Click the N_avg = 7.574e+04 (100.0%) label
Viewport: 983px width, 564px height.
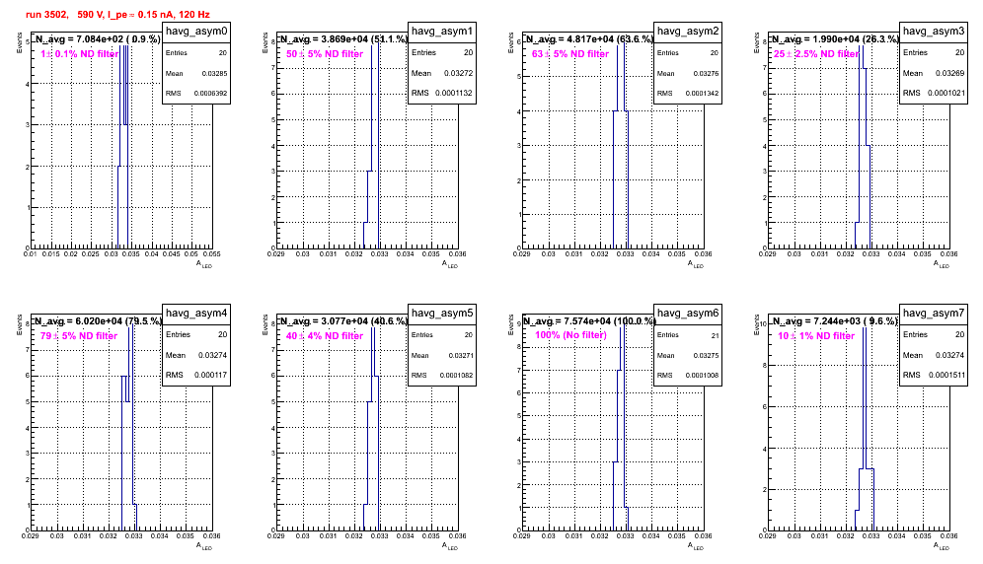click(589, 320)
